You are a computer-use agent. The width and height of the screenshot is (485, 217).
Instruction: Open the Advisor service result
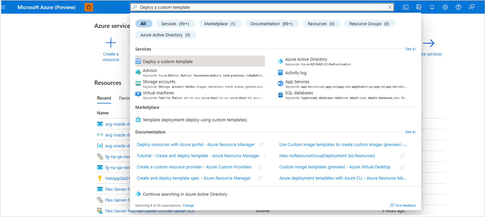tap(200, 73)
